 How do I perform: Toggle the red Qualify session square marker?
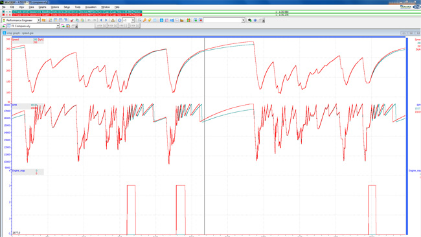point(3,15)
